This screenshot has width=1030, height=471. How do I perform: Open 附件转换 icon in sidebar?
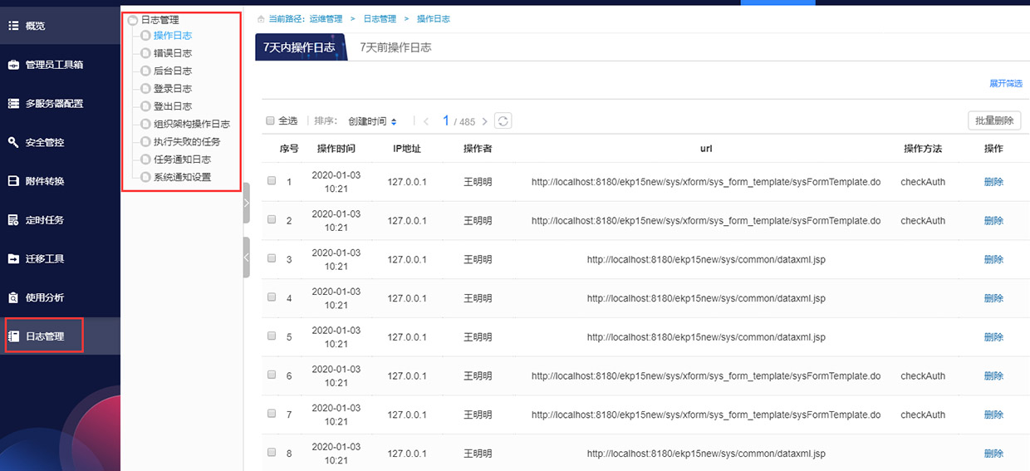click(13, 181)
